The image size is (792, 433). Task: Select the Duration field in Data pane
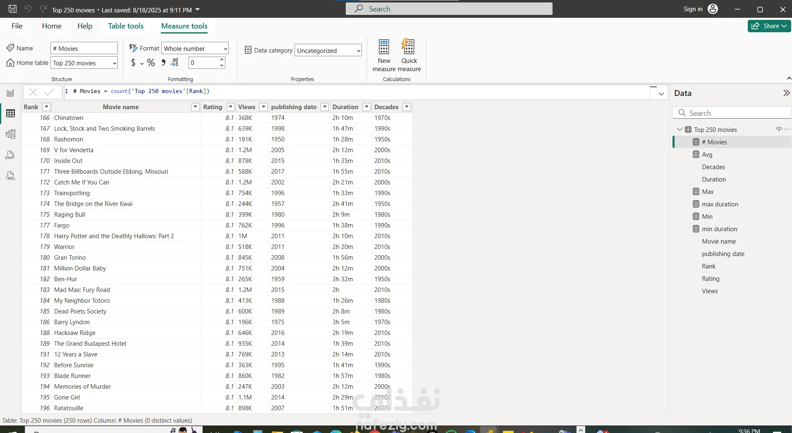[714, 179]
